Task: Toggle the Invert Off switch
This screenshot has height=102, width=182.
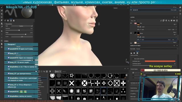Action: pos(22,37)
